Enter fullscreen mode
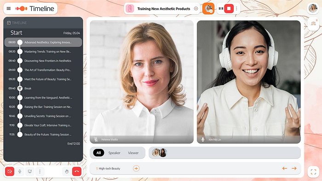Image resolution: width=322 pixels, height=181 pixels. tap(313, 171)
